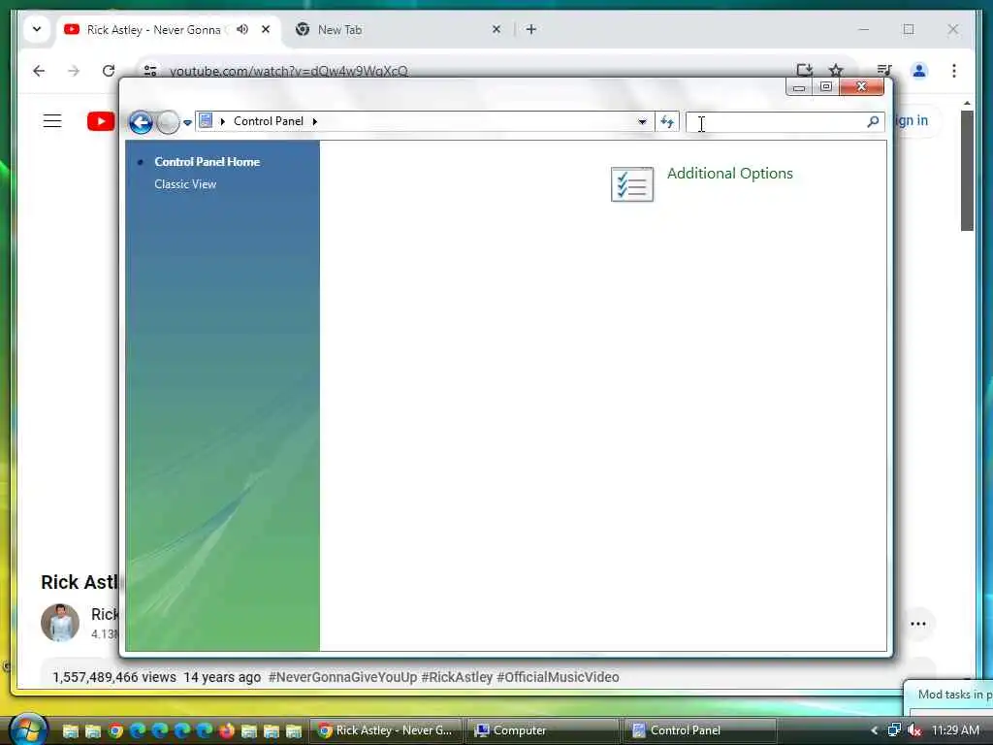This screenshot has width=993, height=745.
Task: Open a new Chrome tab with plus
Action: [x=531, y=29]
